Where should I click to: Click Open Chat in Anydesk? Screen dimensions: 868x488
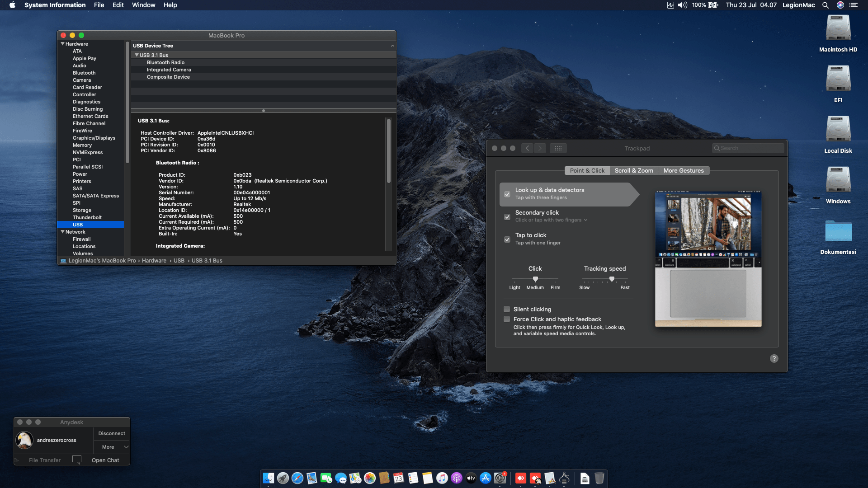105,460
